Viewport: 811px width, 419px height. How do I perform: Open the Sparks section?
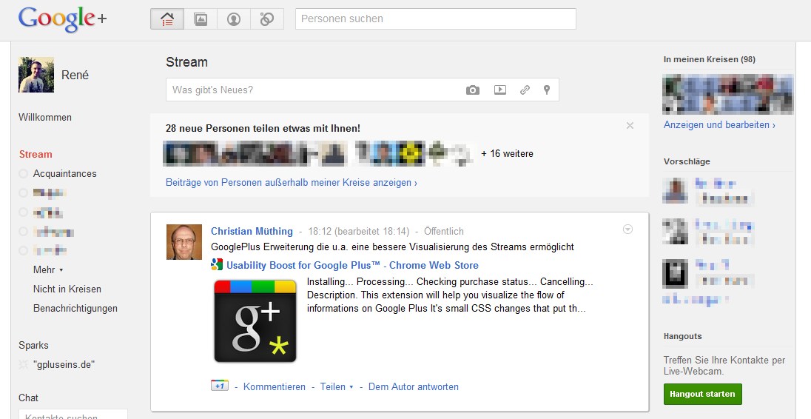[33, 345]
